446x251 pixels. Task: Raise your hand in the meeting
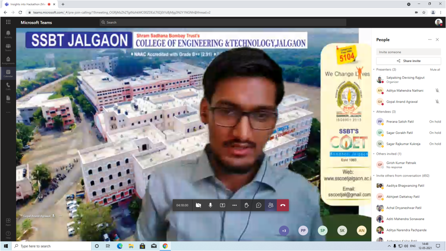tap(247, 205)
